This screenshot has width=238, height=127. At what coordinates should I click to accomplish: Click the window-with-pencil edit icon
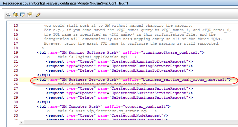point(23,15)
